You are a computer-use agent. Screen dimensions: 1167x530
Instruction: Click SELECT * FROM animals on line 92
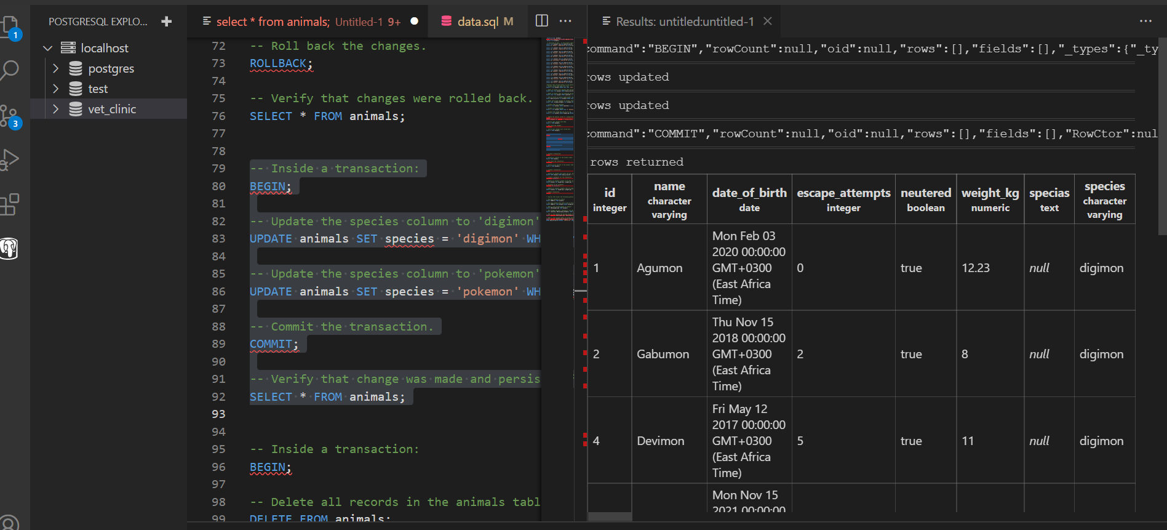click(327, 397)
